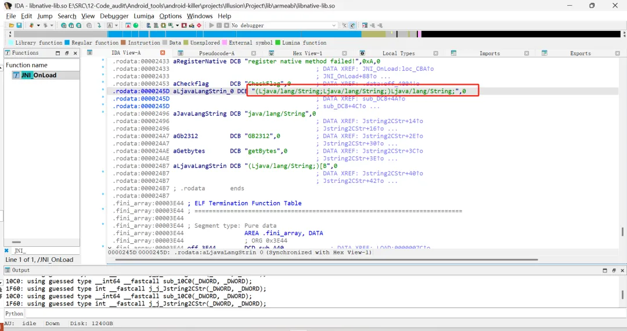The height and width of the screenshot is (331, 627).
Task: Clear the JNI_ filter with the X icon
Action: pos(6,251)
